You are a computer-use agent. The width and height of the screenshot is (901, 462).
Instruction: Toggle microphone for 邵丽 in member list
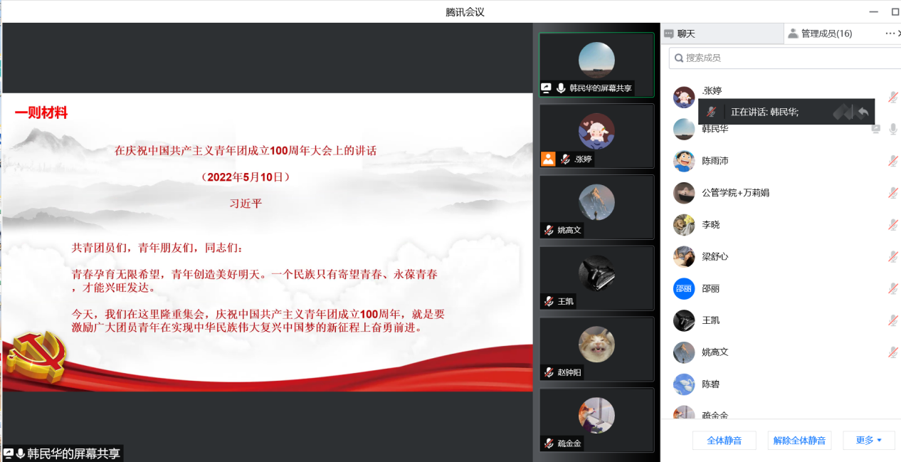[x=892, y=288]
